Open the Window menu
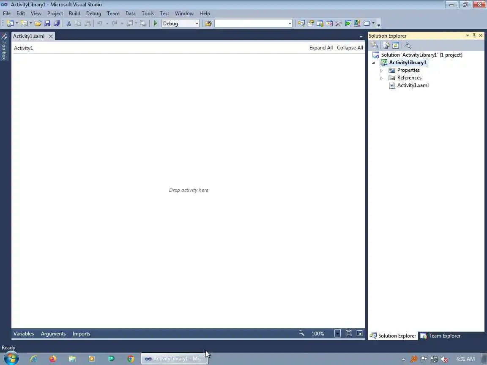Viewport: 487px width, 365px height. pos(184,14)
